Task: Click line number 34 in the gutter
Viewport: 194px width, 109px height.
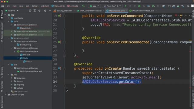Action: click(x=55, y=81)
